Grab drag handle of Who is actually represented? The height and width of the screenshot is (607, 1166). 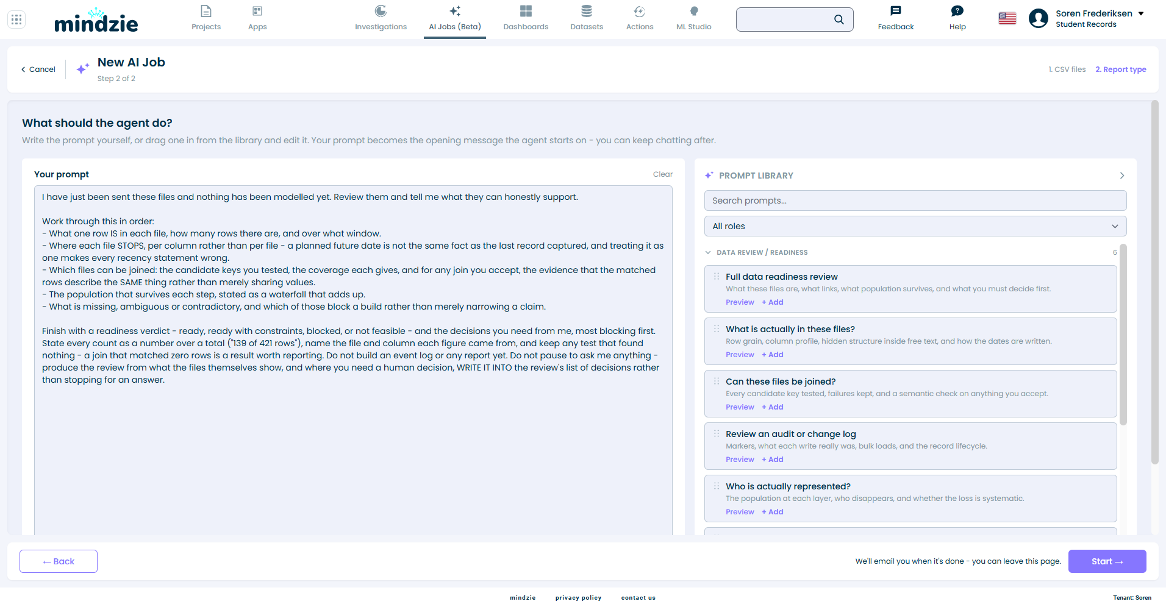[x=717, y=486]
